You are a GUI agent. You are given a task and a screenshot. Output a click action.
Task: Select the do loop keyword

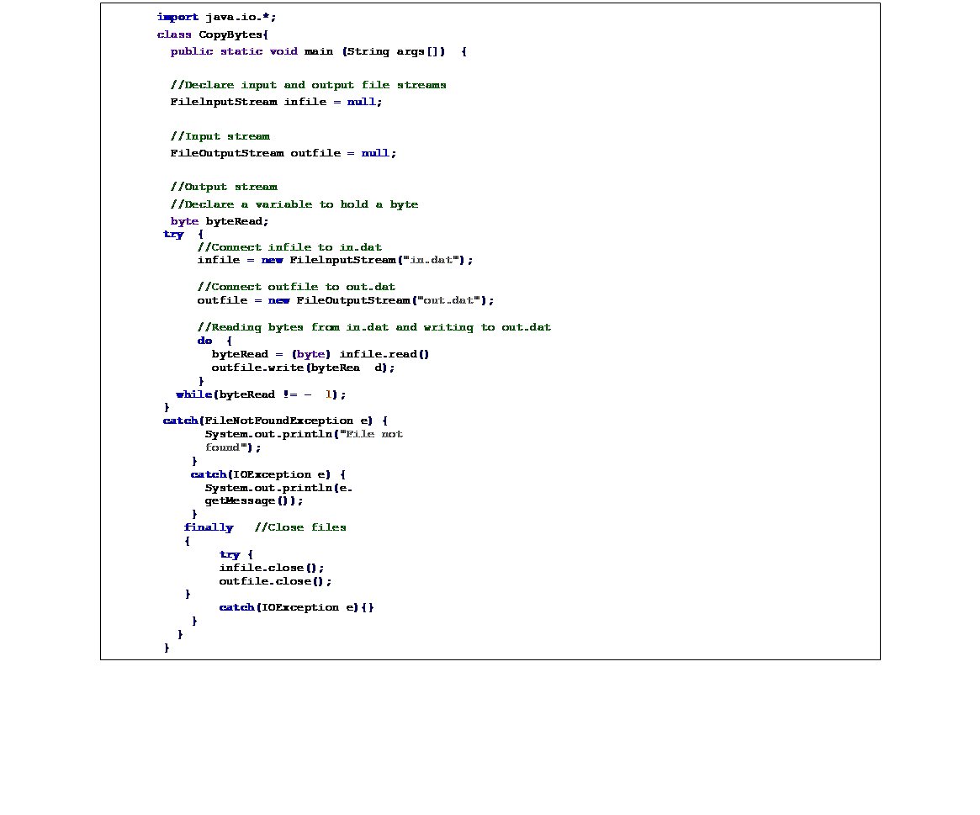coord(204,340)
